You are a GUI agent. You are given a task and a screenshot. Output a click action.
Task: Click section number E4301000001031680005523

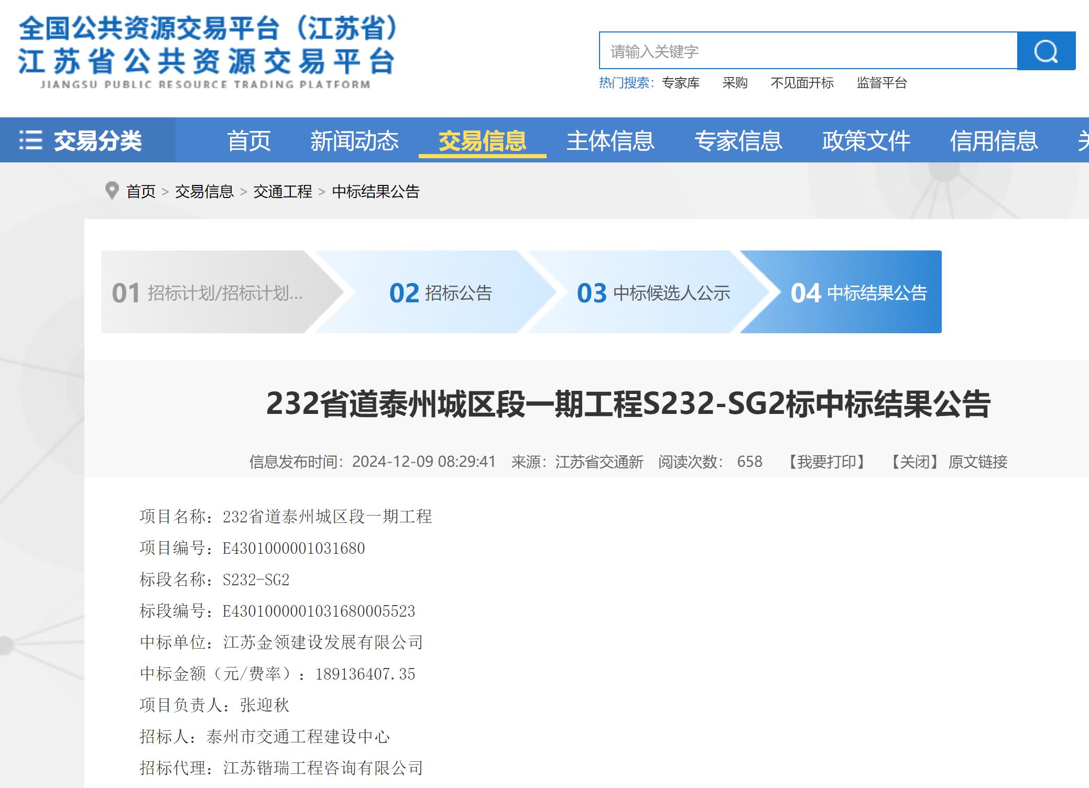[x=319, y=611]
